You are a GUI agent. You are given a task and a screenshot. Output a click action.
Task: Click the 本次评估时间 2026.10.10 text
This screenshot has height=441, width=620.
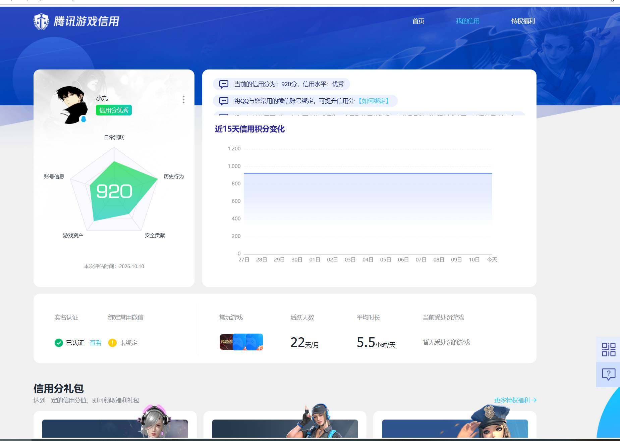pyautogui.click(x=114, y=266)
